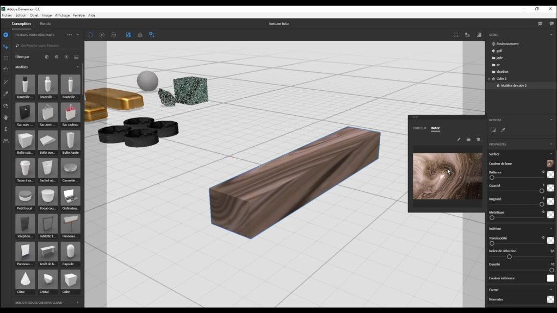Click the place graphic action icon
Viewport: 557px width, 313px height.
[493, 130]
